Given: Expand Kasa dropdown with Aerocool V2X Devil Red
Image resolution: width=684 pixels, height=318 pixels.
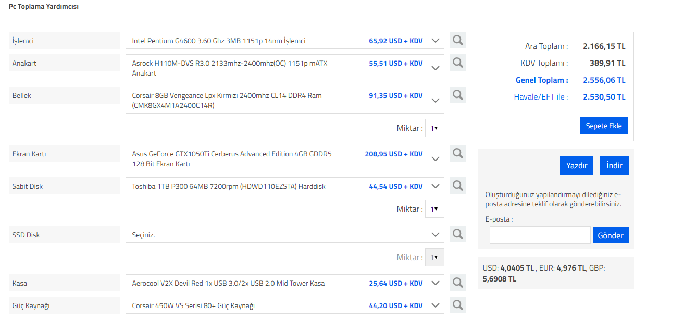Looking at the screenshot, I should click(285, 283).
